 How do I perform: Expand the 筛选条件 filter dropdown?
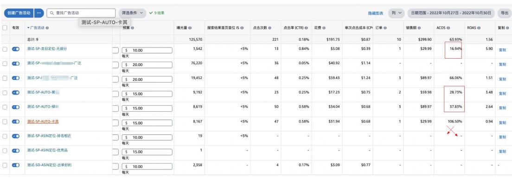click(x=132, y=13)
